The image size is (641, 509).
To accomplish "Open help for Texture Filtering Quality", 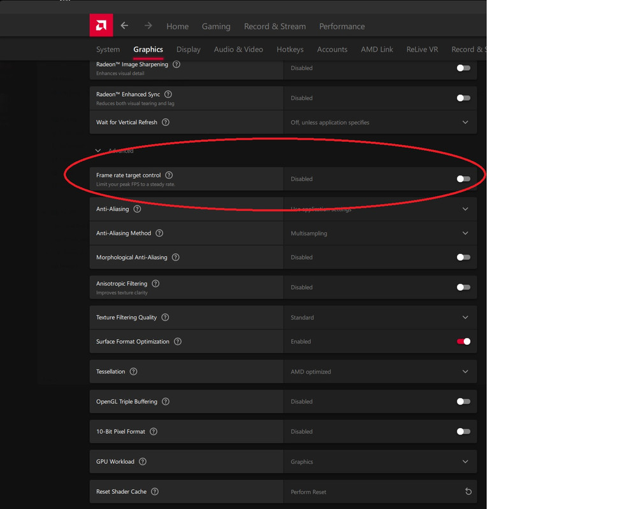I will (x=165, y=317).
